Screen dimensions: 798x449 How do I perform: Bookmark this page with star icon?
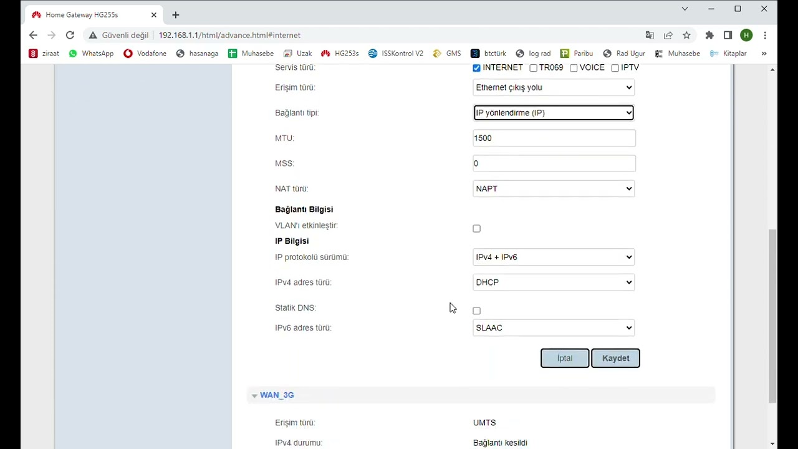(686, 36)
